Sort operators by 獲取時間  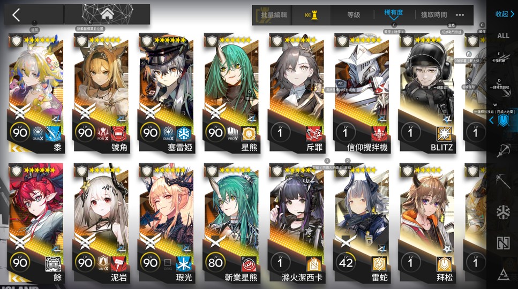click(x=434, y=15)
